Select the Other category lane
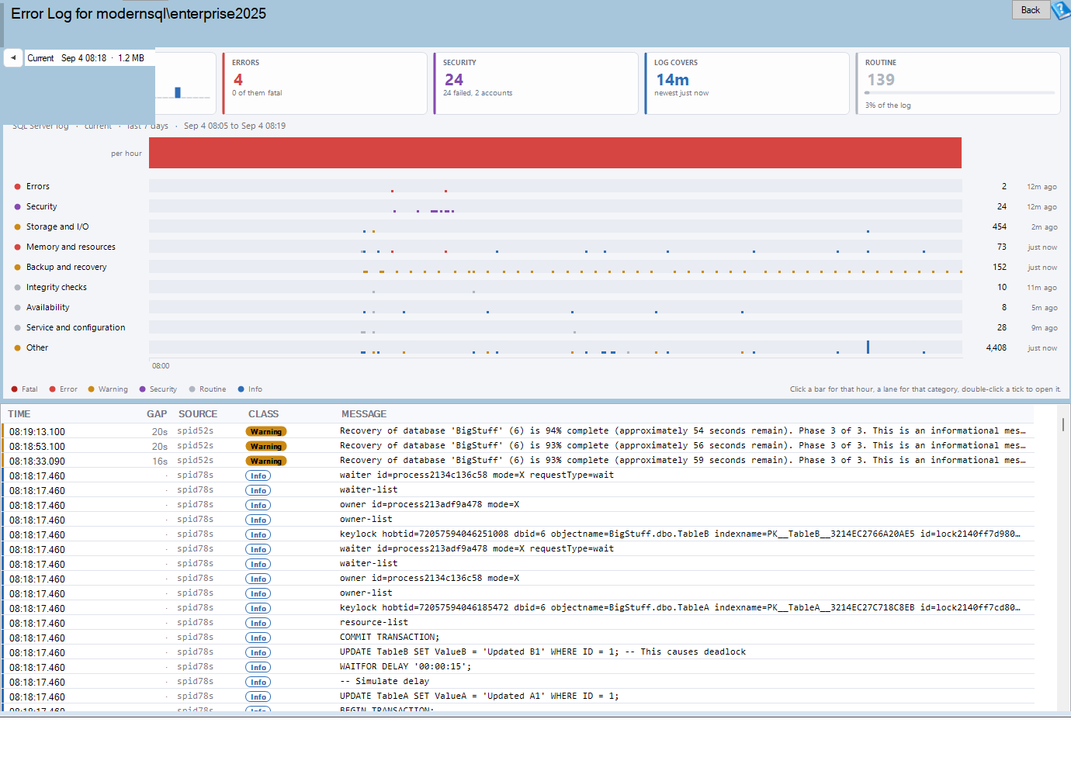The height and width of the screenshot is (757, 1071). click(x=555, y=347)
